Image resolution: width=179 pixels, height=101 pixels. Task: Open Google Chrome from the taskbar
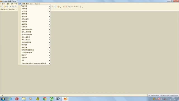[x=45, y=99]
